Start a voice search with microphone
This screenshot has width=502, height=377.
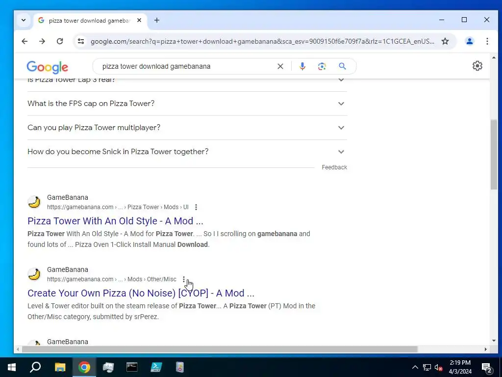tap(302, 66)
